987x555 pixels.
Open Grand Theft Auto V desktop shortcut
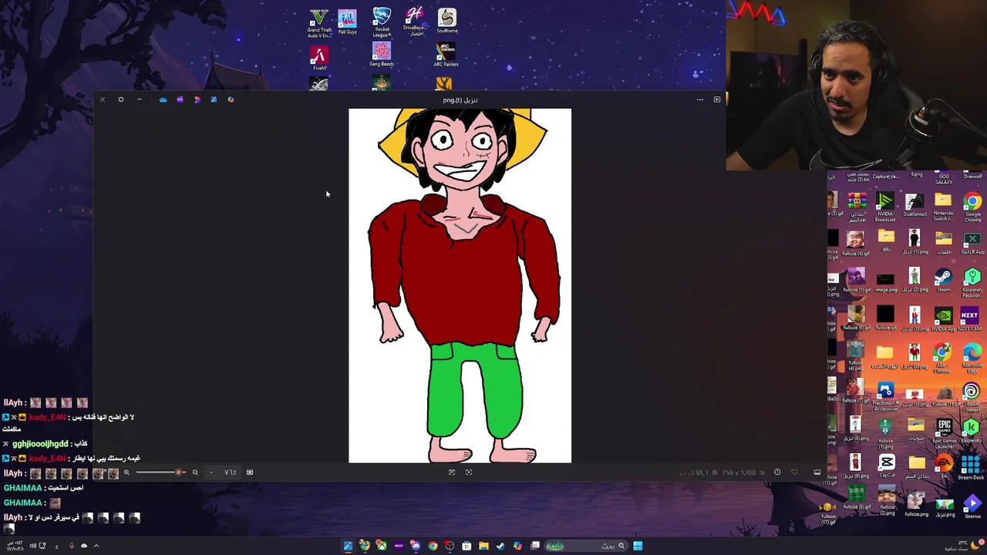click(319, 24)
